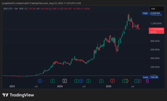Click the low value L2,288.10
167x101 pixels.
pos(54,9)
